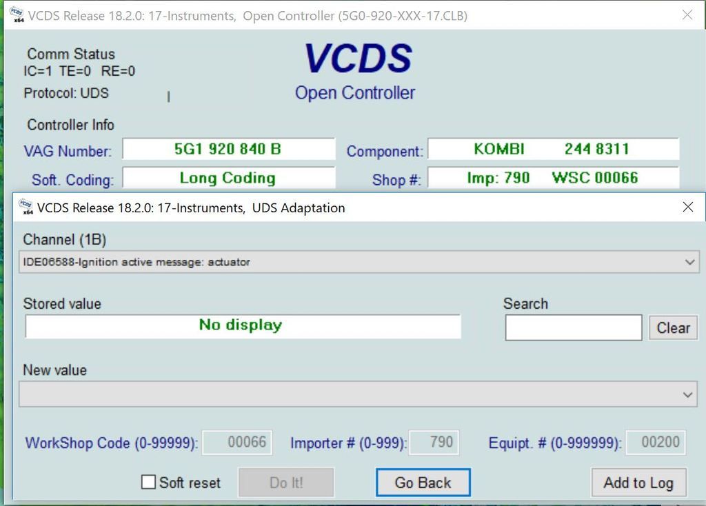Enable the Soft reset checkbox
This screenshot has width=706, height=506.
tap(148, 483)
